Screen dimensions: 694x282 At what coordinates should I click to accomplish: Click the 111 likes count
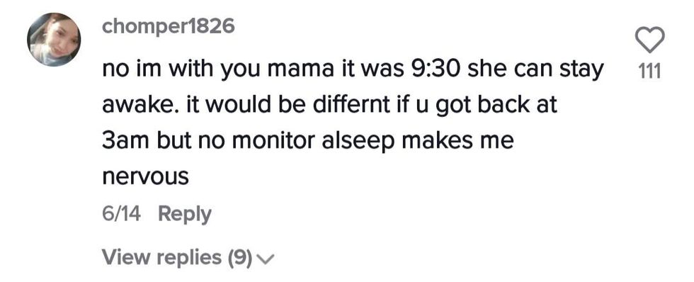point(650,71)
